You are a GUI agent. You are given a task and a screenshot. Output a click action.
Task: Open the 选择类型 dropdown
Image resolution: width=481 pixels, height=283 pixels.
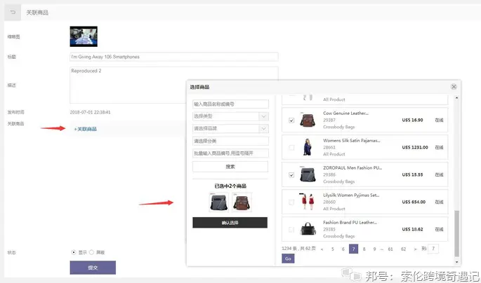tap(230, 116)
